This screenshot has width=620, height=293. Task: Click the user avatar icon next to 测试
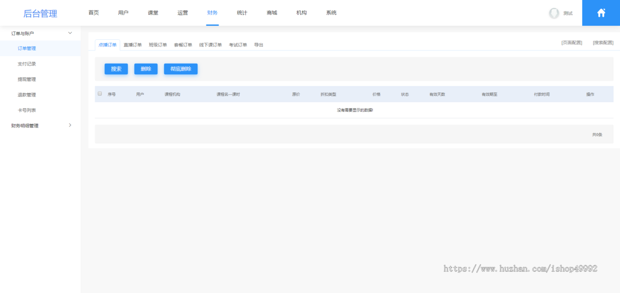(554, 13)
